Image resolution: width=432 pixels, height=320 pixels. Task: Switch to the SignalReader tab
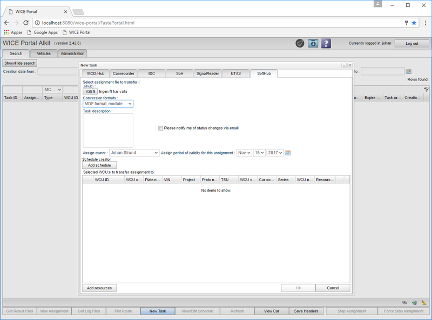click(207, 73)
